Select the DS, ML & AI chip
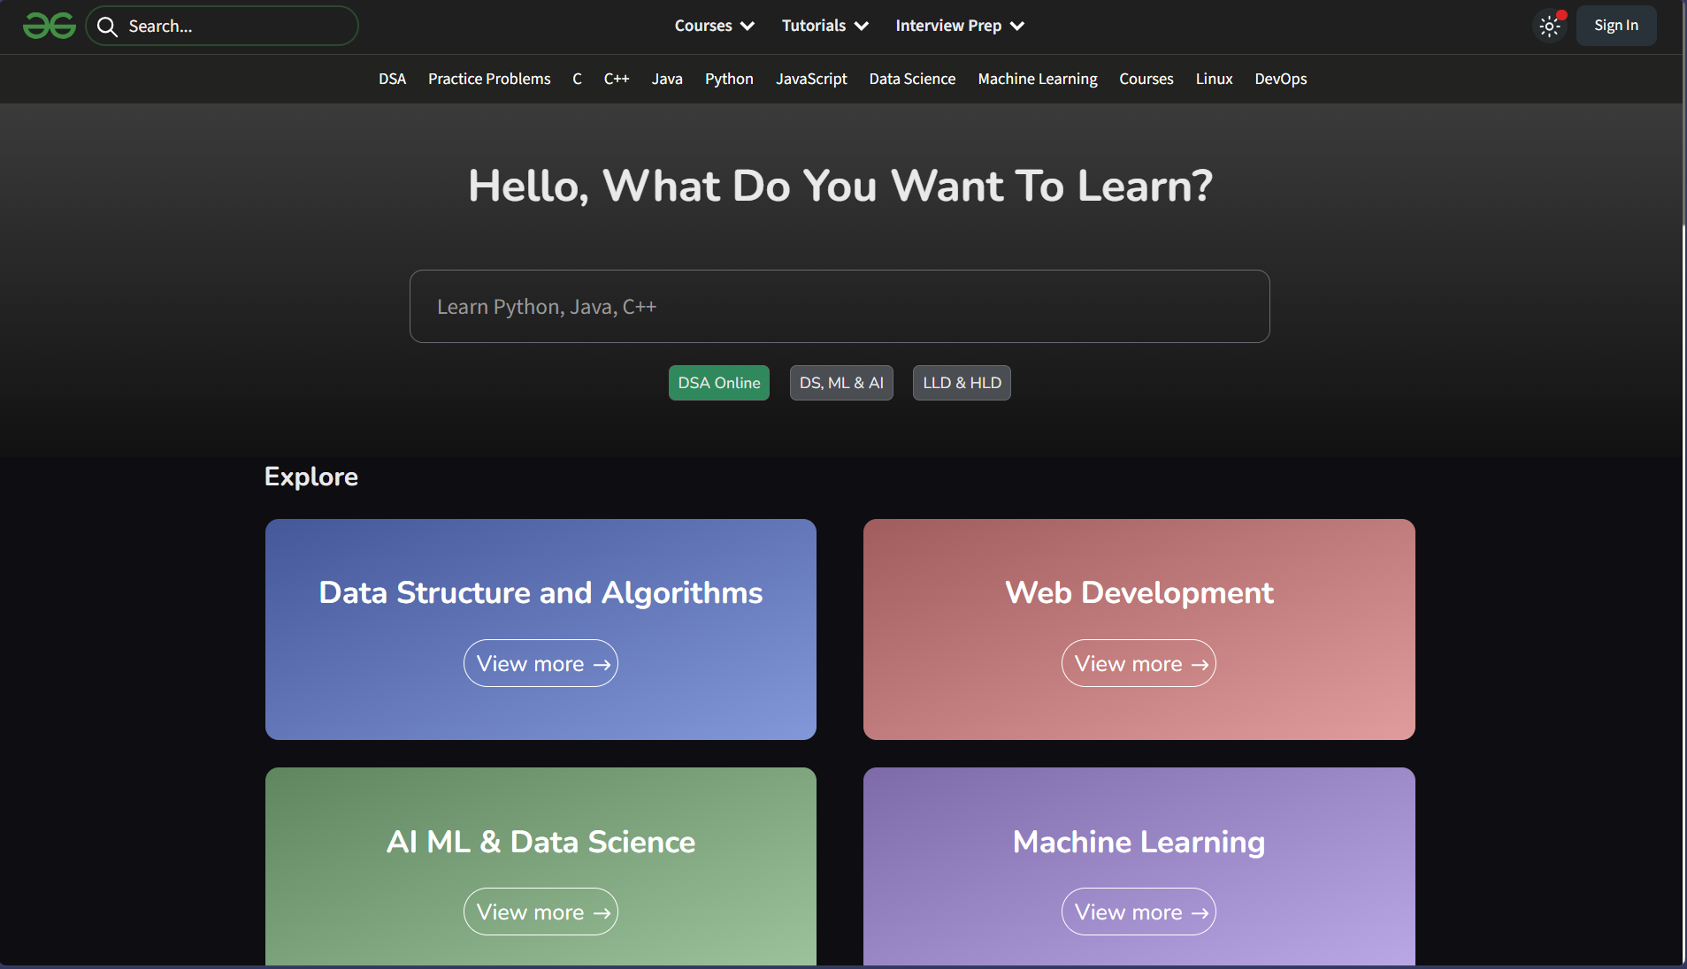 [x=841, y=383]
